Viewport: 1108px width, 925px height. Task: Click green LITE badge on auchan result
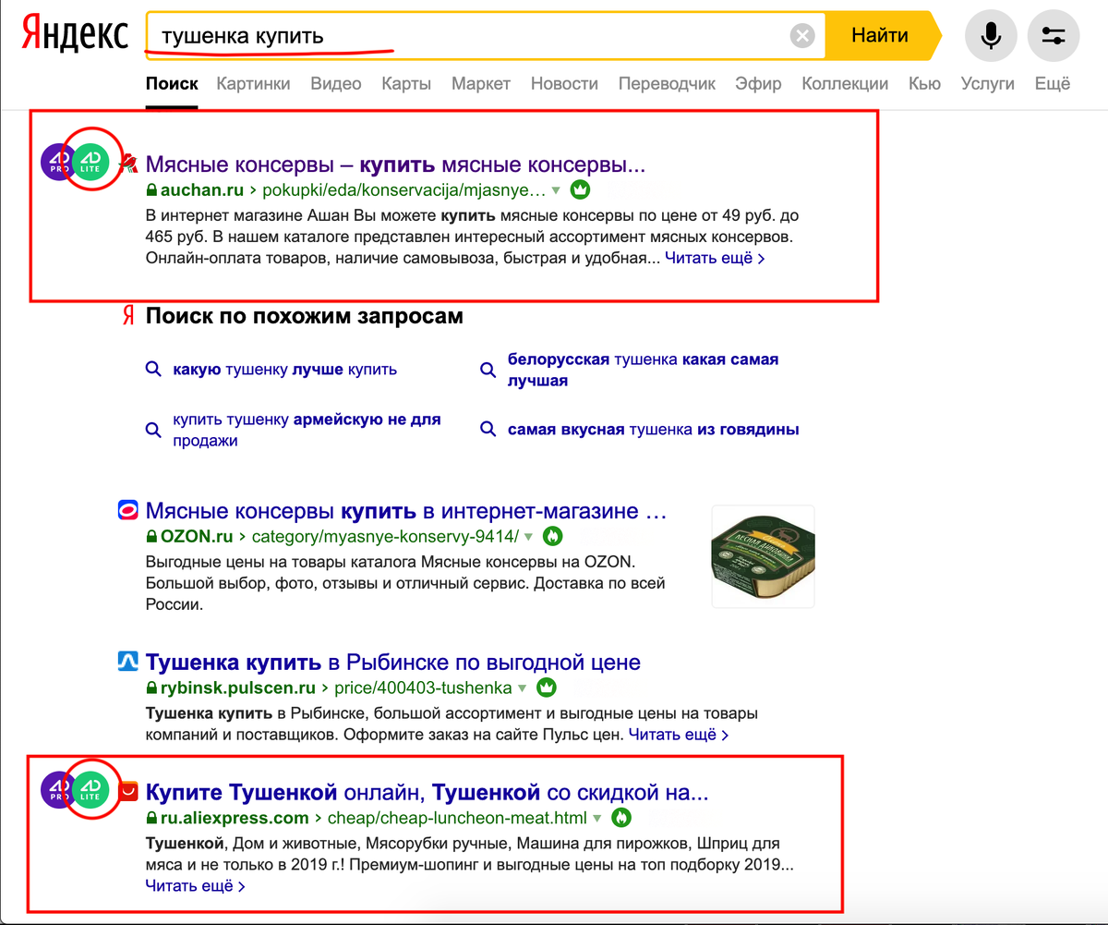click(90, 163)
